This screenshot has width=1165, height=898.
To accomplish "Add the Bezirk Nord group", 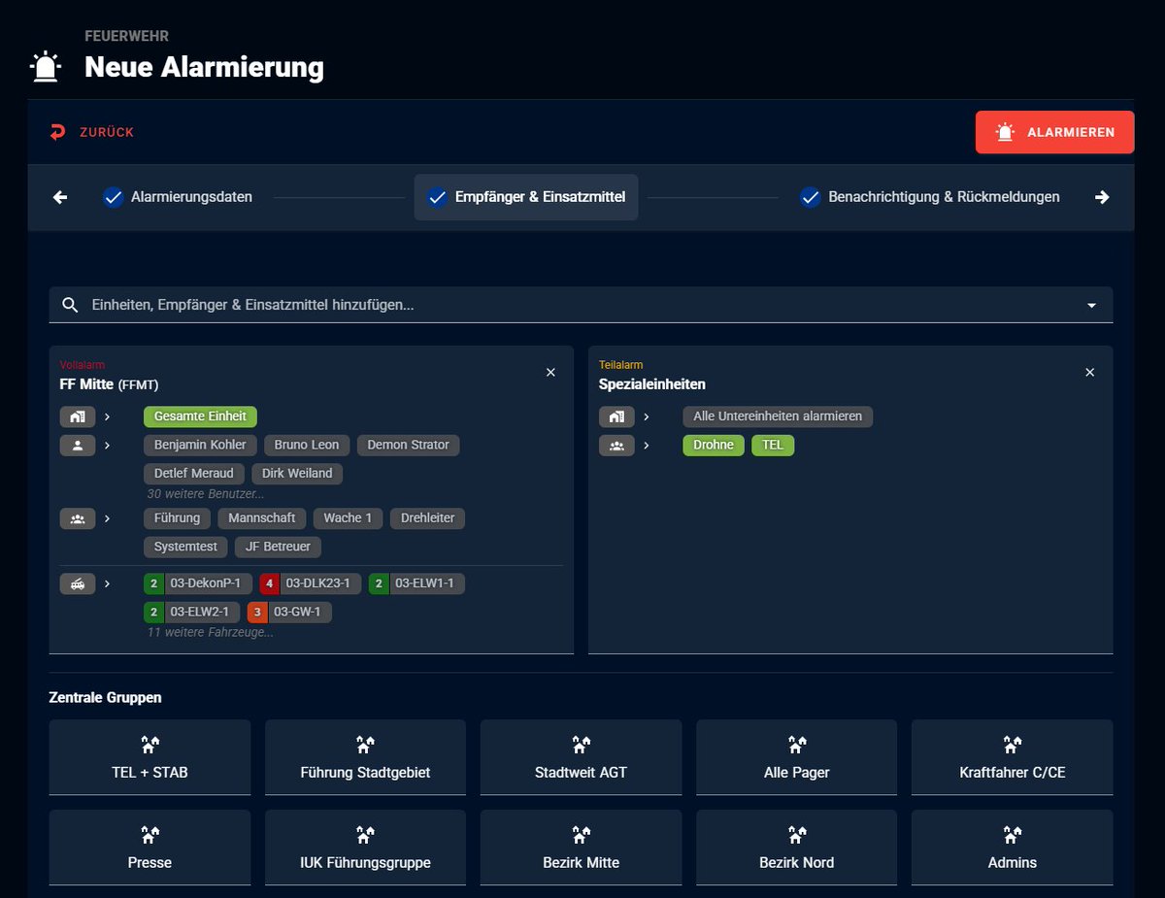I will coord(796,848).
